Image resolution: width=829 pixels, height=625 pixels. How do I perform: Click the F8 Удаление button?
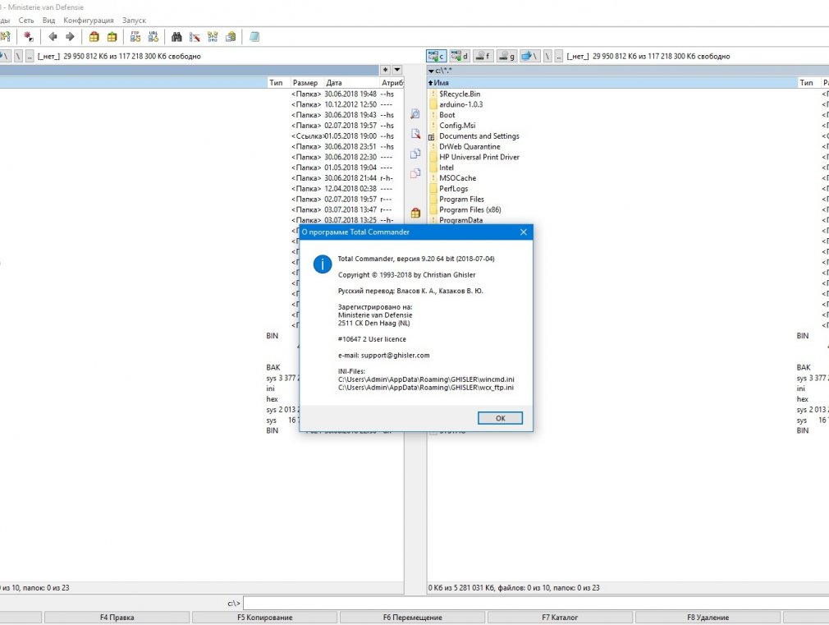click(x=708, y=617)
